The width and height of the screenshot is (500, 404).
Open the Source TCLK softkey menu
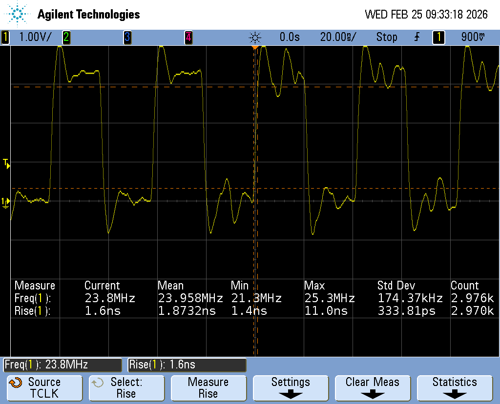click(44, 387)
